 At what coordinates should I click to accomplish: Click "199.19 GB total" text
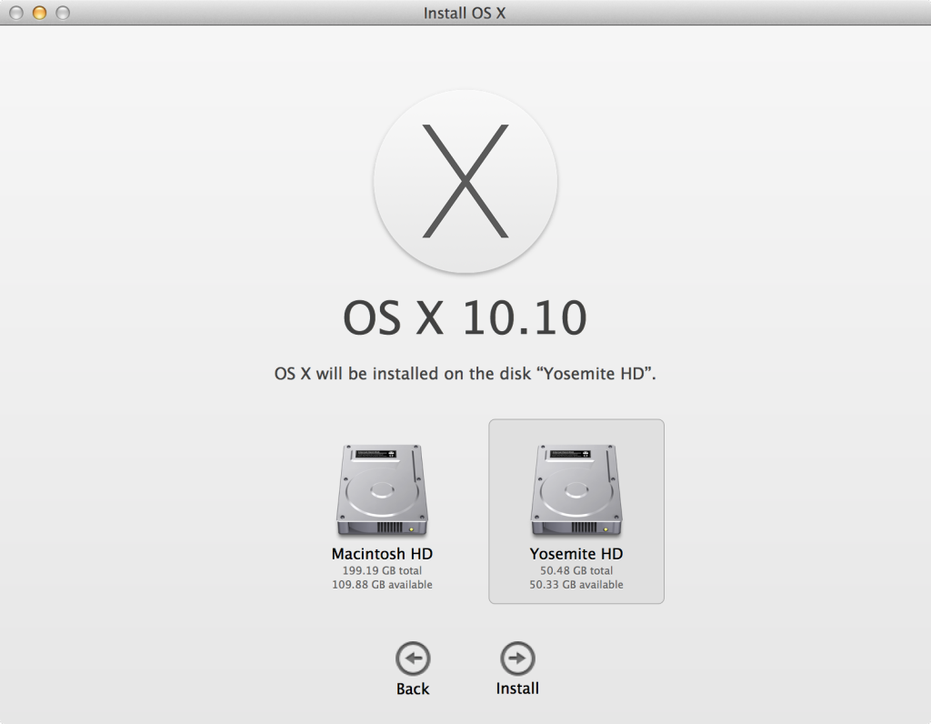click(382, 570)
